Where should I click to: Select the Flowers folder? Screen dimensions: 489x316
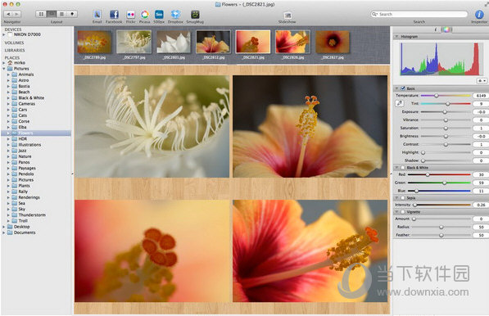tap(36, 133)
